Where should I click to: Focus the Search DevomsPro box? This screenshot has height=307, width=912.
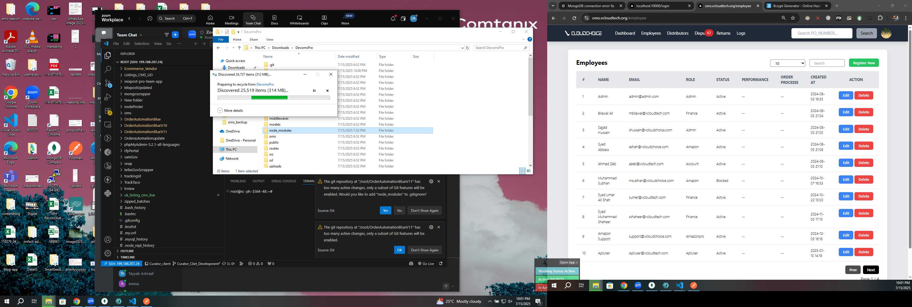pyautogui.click(x=501, y=48)
